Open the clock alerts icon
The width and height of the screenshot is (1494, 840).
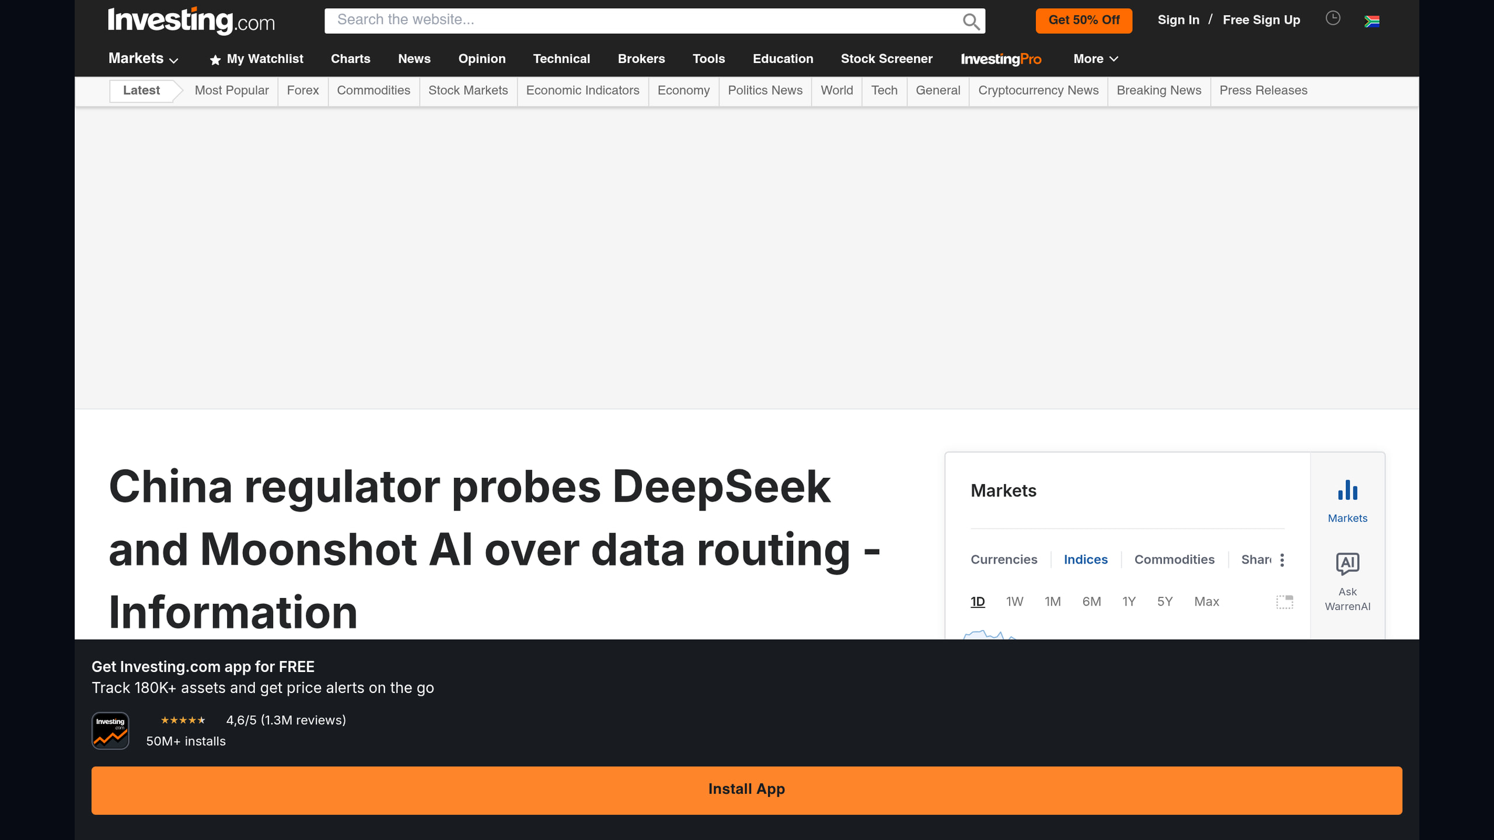1333,19
